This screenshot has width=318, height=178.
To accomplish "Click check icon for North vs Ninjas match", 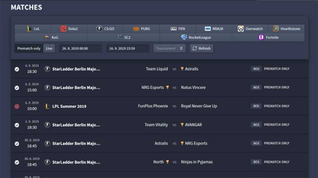I will pyautogui.click(x=17, y=162).
